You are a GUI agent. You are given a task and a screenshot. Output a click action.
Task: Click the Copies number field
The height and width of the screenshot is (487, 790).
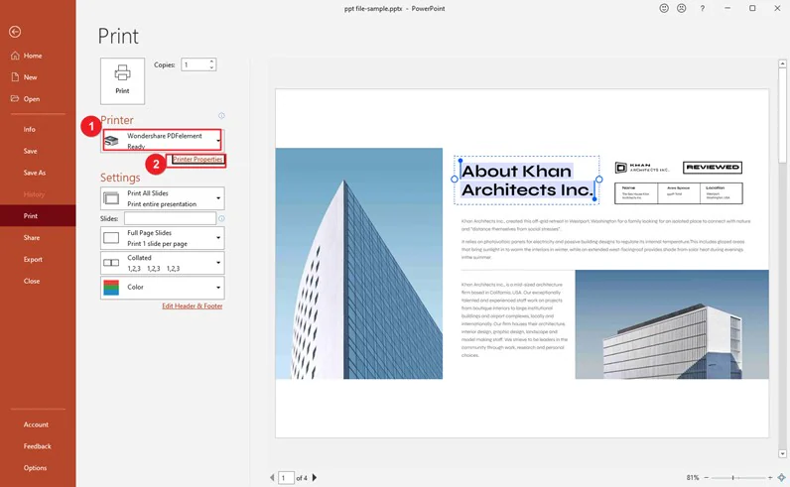[x=195, y=64]
